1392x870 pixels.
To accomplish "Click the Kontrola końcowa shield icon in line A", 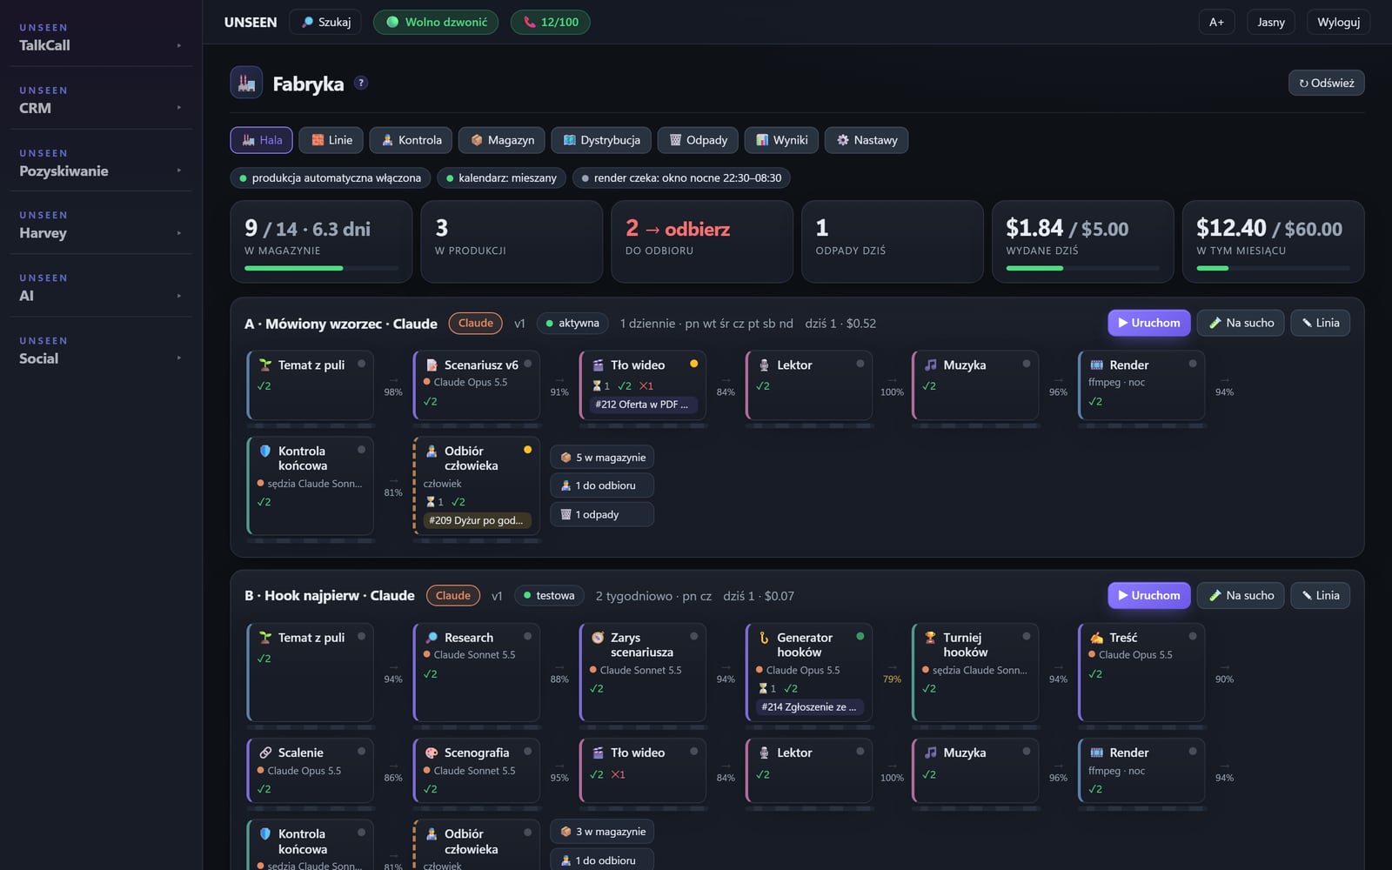I will click(x=265, y=452).
